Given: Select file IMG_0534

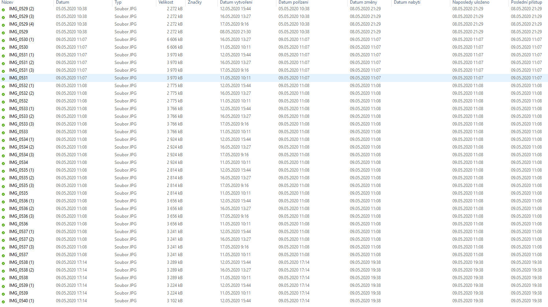Looking at the screenshot, I should pos(18,162).
